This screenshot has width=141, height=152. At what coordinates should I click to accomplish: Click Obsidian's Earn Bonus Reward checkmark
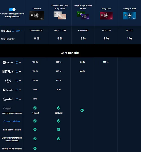pyautogui.click(x=35, y=129)
